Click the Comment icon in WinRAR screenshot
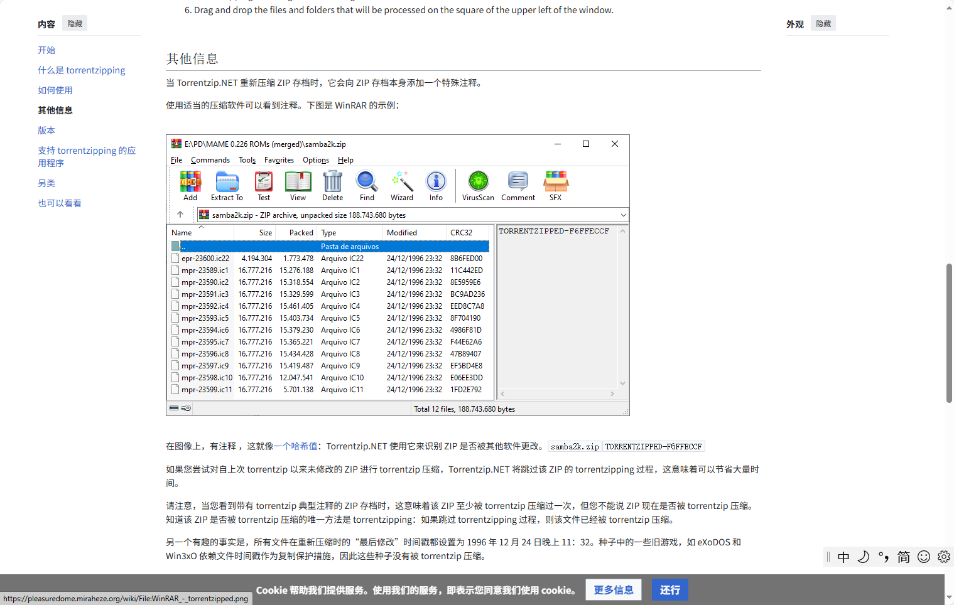 tap(518, 186)
